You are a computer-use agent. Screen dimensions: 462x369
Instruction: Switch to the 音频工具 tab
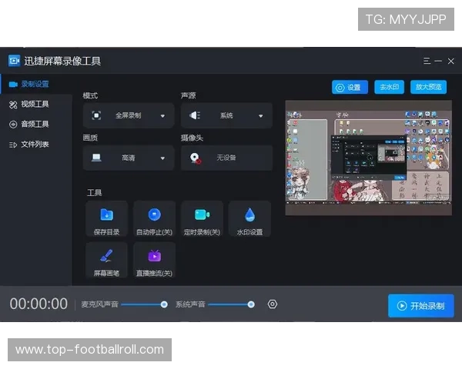click(36, 125)
